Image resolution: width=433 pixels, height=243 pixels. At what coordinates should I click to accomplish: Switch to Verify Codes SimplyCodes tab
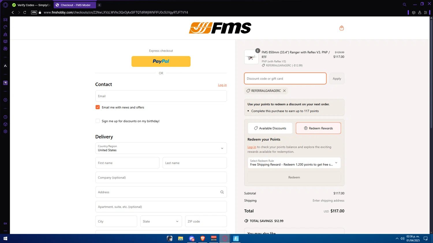[x=31, y=5]
